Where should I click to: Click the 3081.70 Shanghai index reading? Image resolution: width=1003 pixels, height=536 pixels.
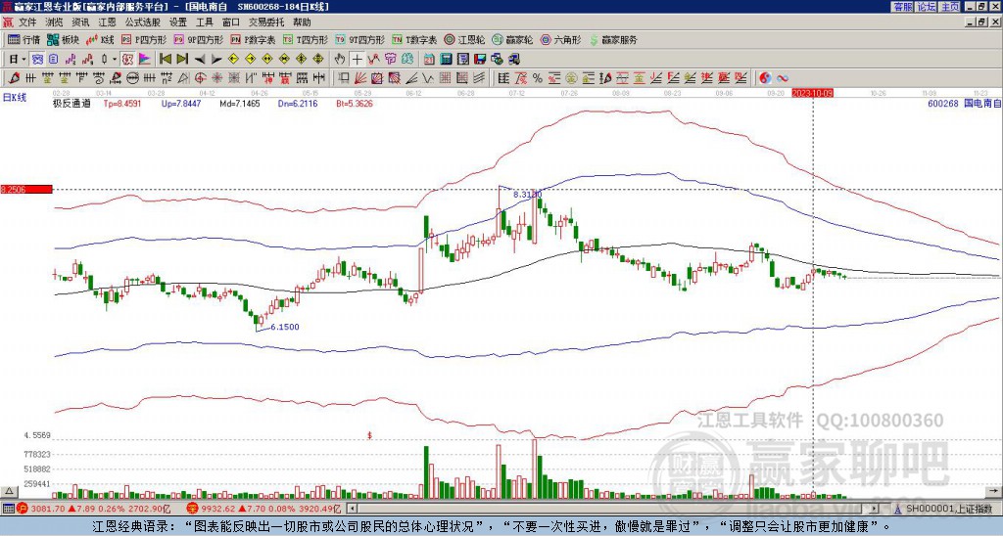[x=49, y=509]
